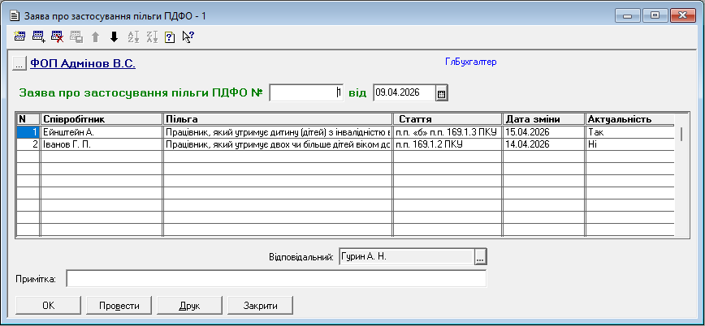Open the selector next to Гурин А. Н.
The width and height of the screenshot is (705, 326).
(x=480, y=257)
